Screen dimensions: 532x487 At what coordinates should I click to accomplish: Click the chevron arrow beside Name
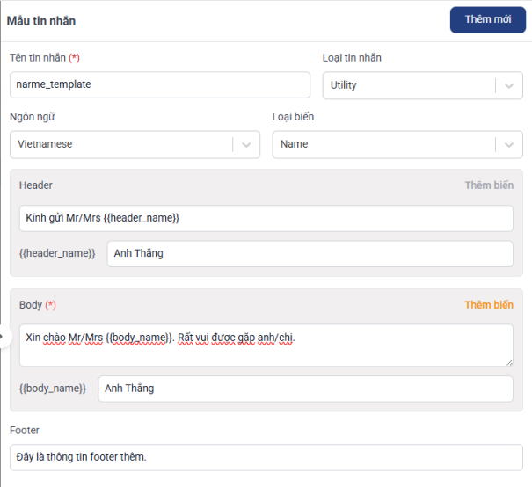coord(509,145)
